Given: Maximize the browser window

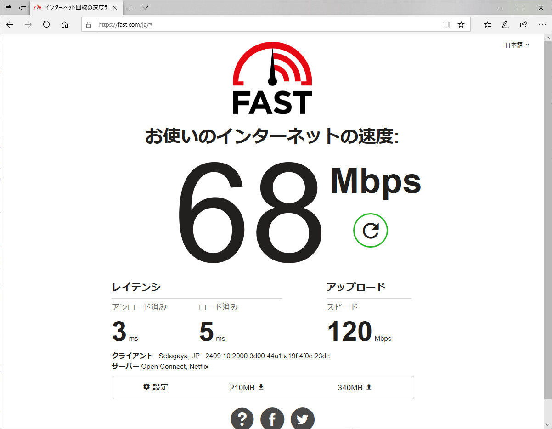Looking at the screenshot, I should pyautogui.click(x=520, y=8).
